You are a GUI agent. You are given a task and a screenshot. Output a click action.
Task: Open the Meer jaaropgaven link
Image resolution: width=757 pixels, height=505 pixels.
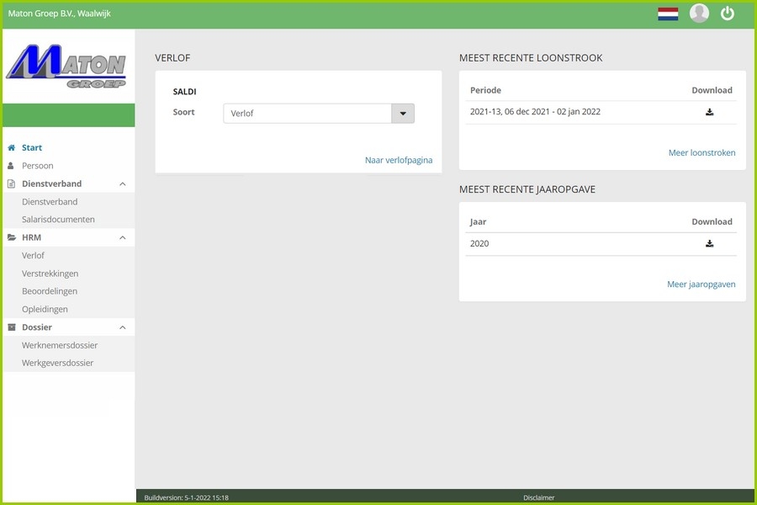[701, 284]
